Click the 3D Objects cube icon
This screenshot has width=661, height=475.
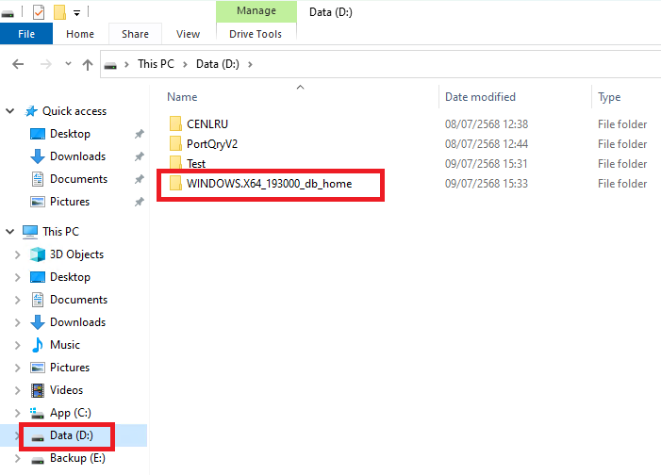tap(38, 254)
